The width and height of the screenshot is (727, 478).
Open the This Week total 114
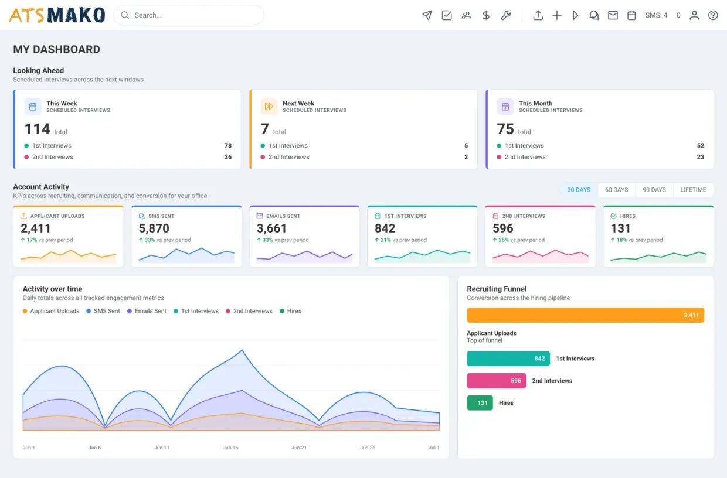tap(37, 129)
